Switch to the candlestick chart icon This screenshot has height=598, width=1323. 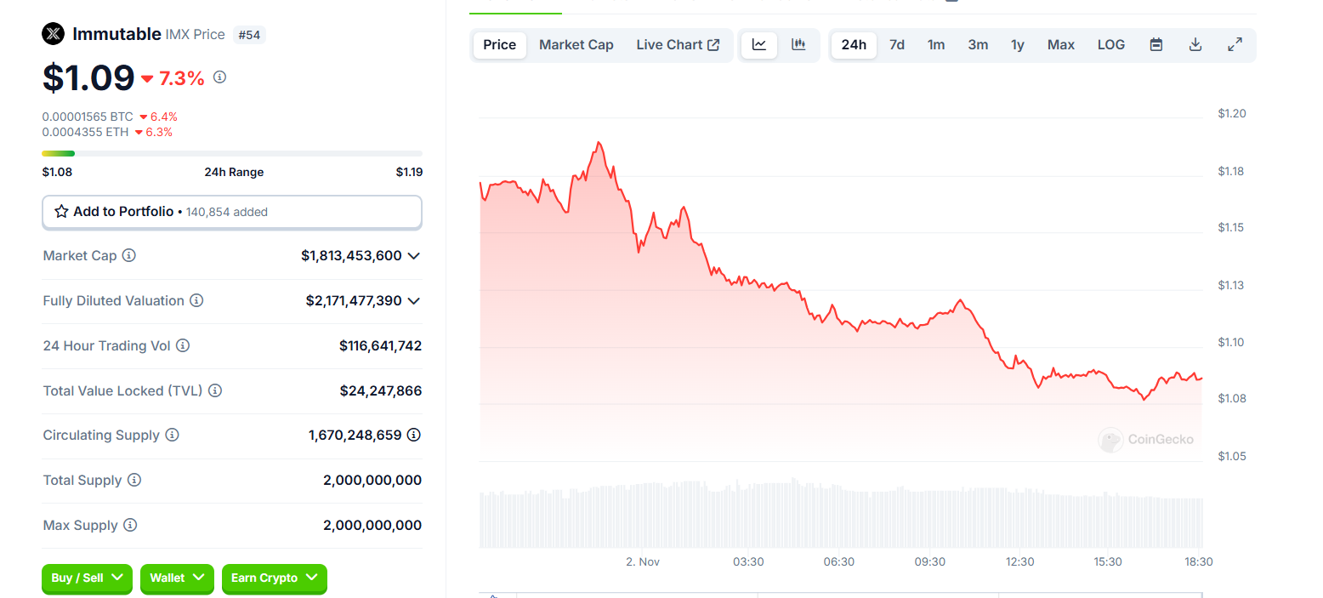coord(798,45)
